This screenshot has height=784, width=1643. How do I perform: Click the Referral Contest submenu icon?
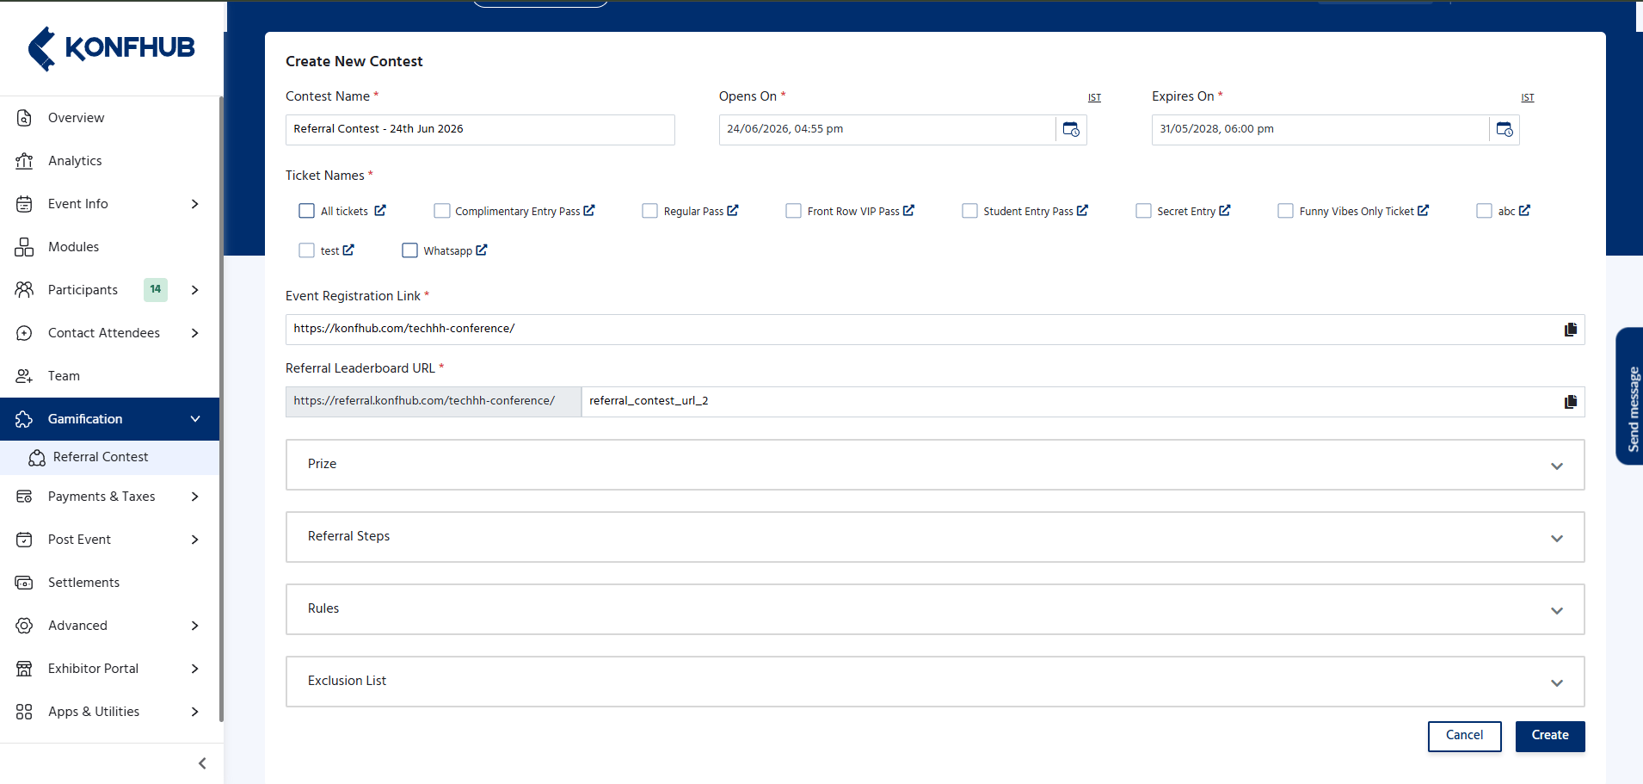[x=37, y=458]
